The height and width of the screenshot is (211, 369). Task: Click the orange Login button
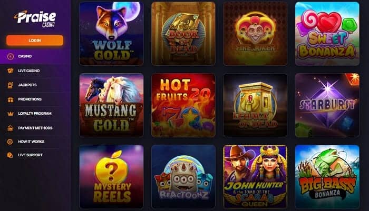[35, 41]
